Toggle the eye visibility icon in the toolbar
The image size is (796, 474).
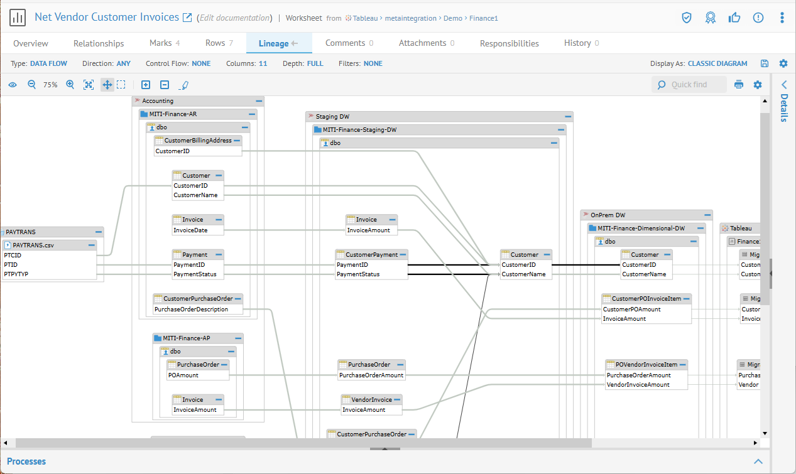(x=13, y=85)
